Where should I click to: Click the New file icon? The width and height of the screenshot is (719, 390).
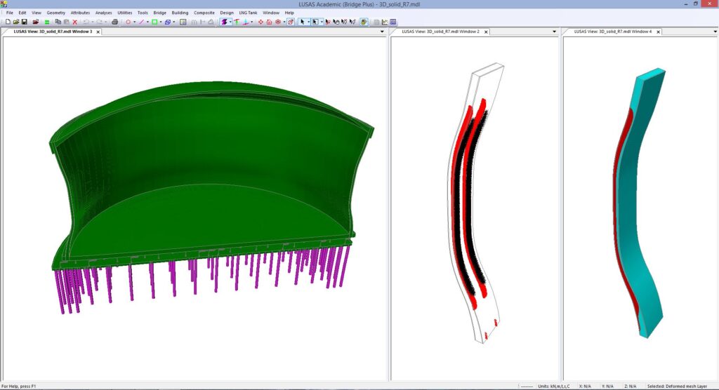coord(6,22)
